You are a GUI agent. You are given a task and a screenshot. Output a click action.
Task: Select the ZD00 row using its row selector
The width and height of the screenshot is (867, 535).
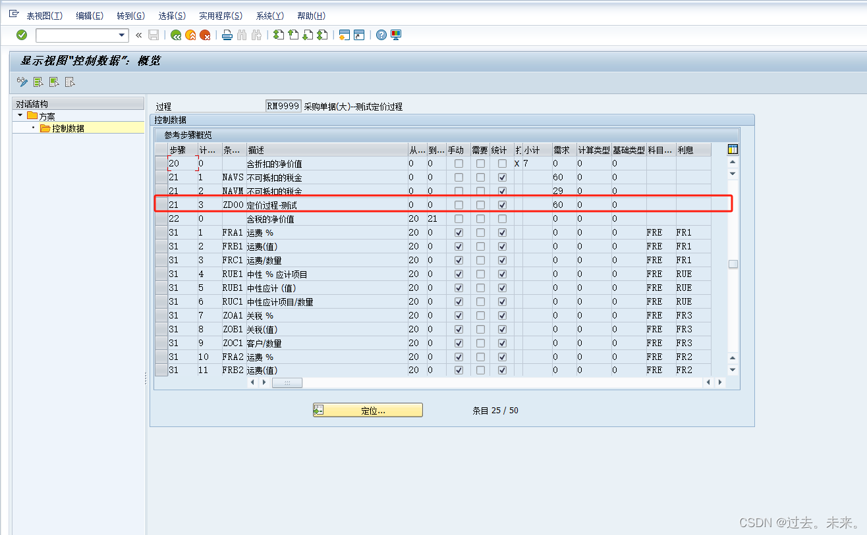(x=161, y=205)
